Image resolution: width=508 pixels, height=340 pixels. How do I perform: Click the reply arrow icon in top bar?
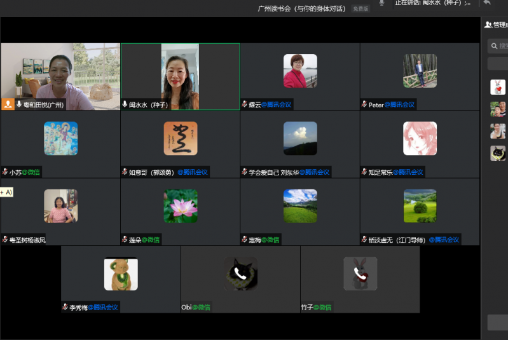coord(487,3)
